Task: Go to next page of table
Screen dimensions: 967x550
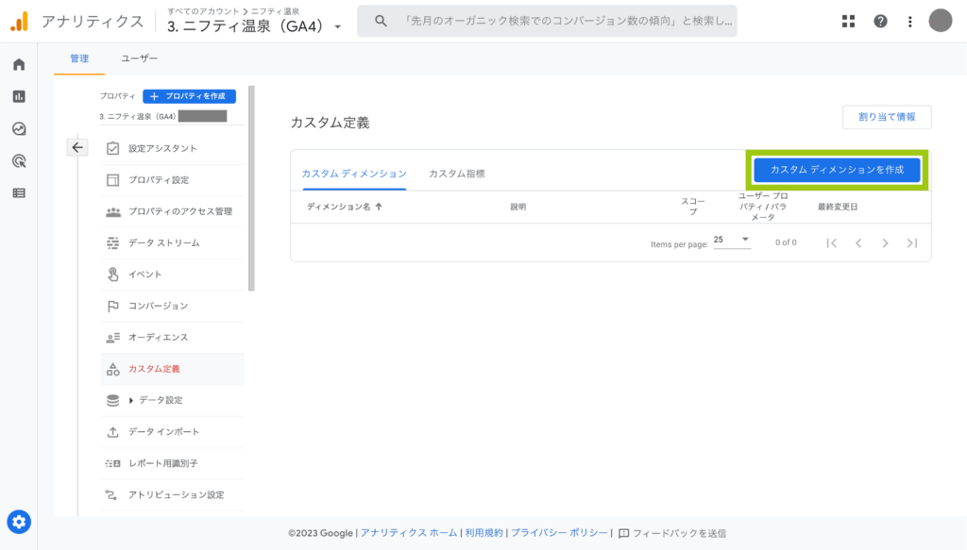Action: pyautogui.click(x=886, y=243)
